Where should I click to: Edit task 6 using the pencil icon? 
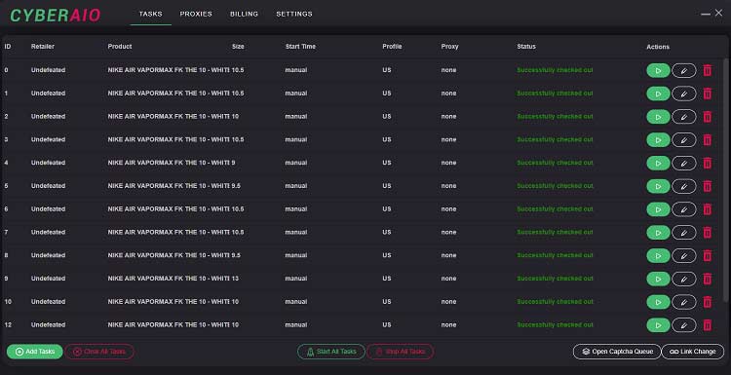tap(684, 209)
